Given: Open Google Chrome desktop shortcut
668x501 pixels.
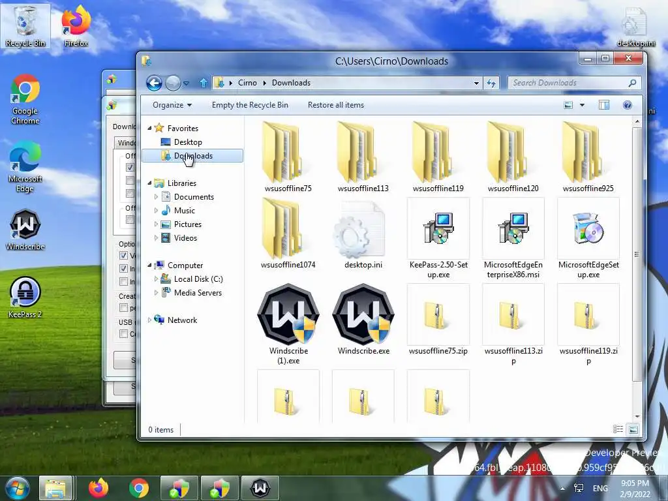Looking at the screenshot, I should click(25, 100).
